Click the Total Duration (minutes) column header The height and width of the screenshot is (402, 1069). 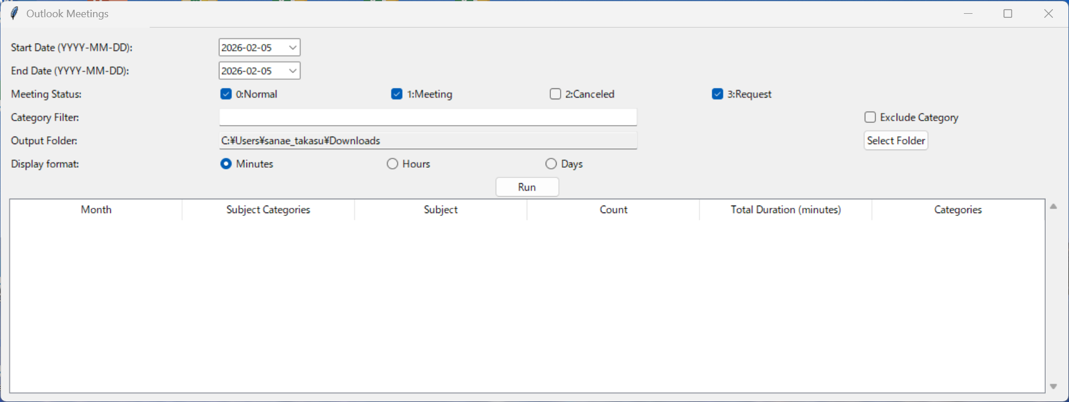point(786,210)
